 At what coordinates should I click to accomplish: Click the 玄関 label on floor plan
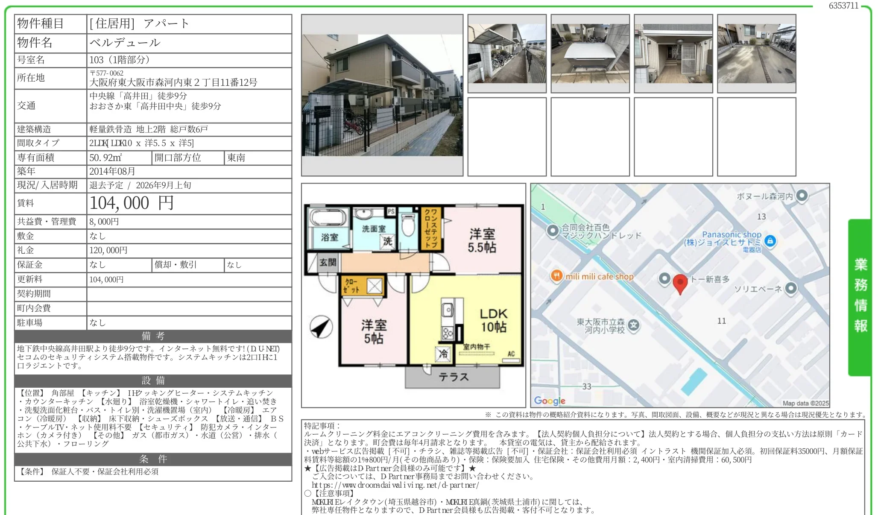pyautogui.click(x=328, y=262)
